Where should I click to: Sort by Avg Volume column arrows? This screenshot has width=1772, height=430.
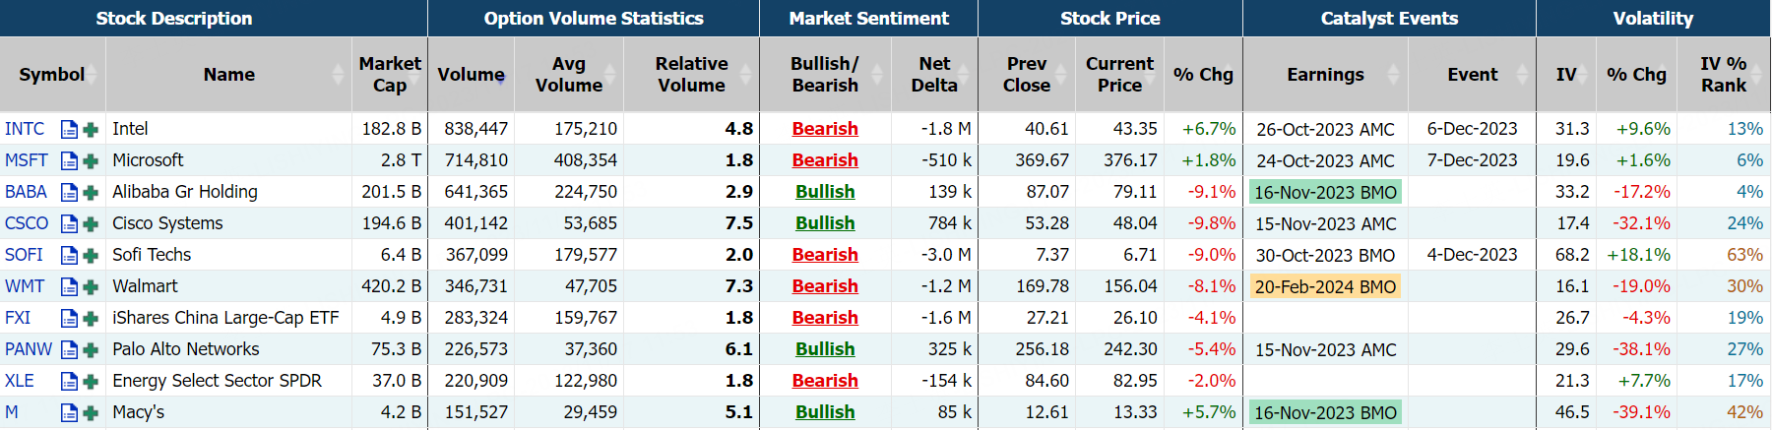(609, 75)
